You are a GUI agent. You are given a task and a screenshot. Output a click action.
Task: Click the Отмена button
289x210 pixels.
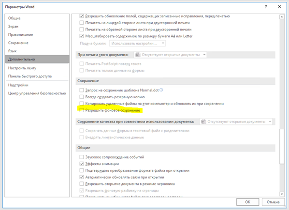pyautogui.click(x=273, y=202)
